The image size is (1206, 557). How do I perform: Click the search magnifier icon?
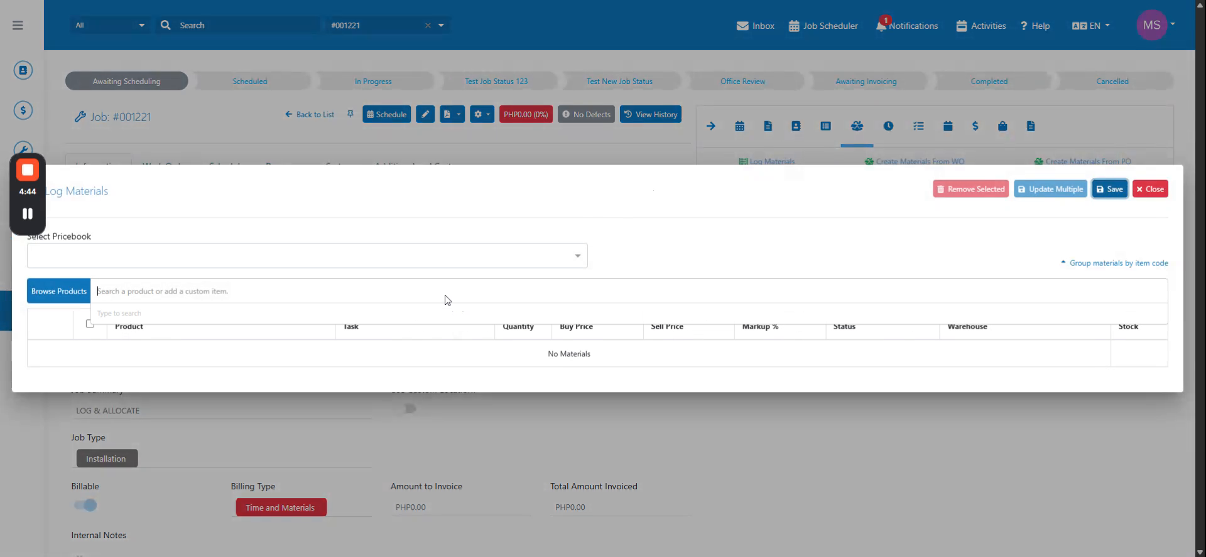click(x=166, y=25)
